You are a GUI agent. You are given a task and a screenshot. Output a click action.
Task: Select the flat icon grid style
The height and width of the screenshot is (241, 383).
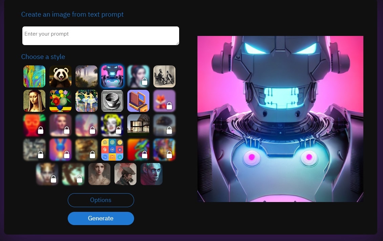(x=112, y=149)
